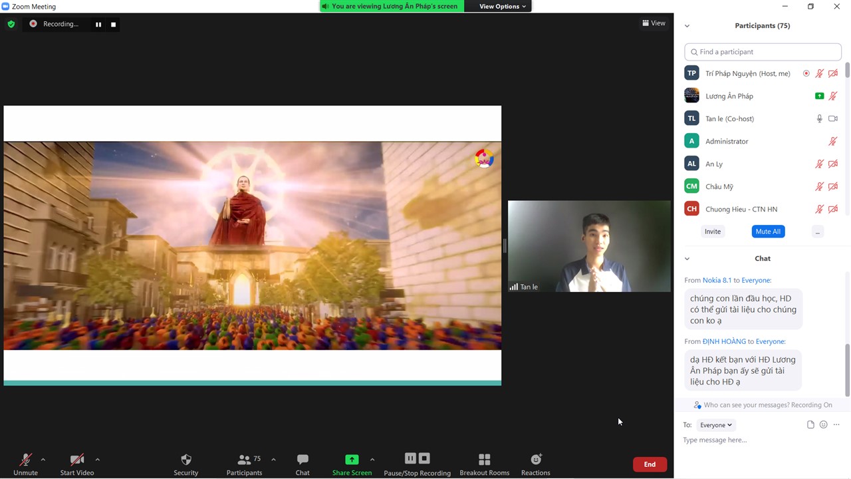Toggle Lương Ân Pháp's muted microphone icon
Viewport: 851px width, 479px height.
833,96
